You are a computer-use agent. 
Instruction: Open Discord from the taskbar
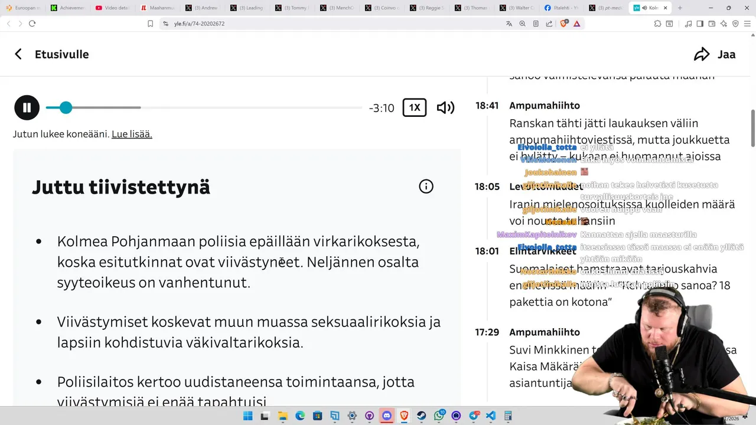[x=387, y=416]
